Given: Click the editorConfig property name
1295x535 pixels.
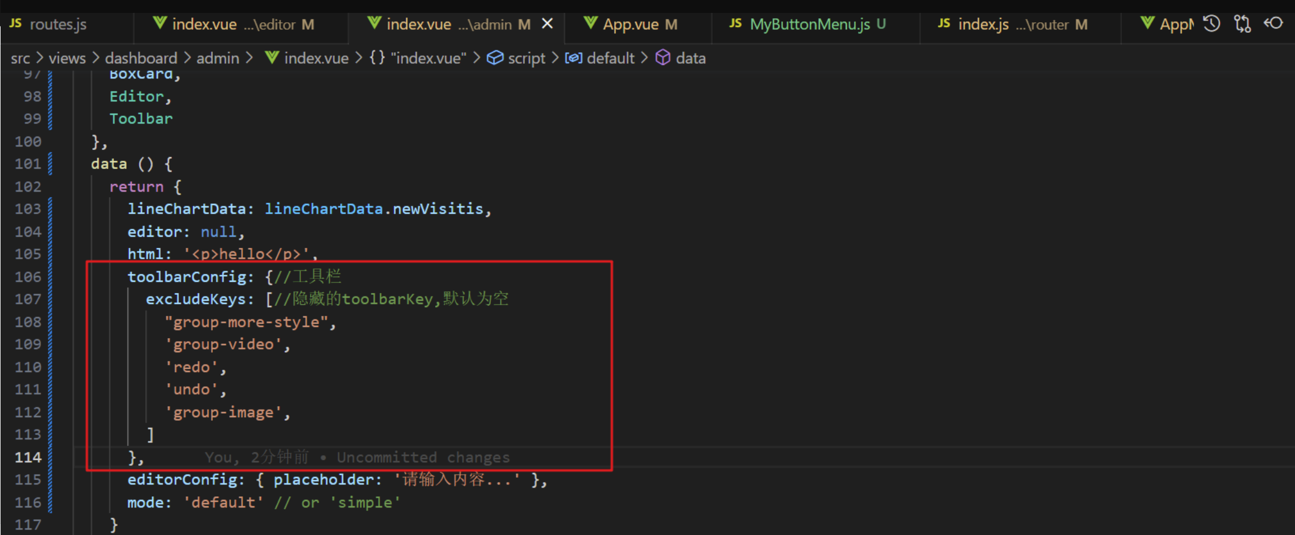Looking at the screenshot, I should 182,480.
